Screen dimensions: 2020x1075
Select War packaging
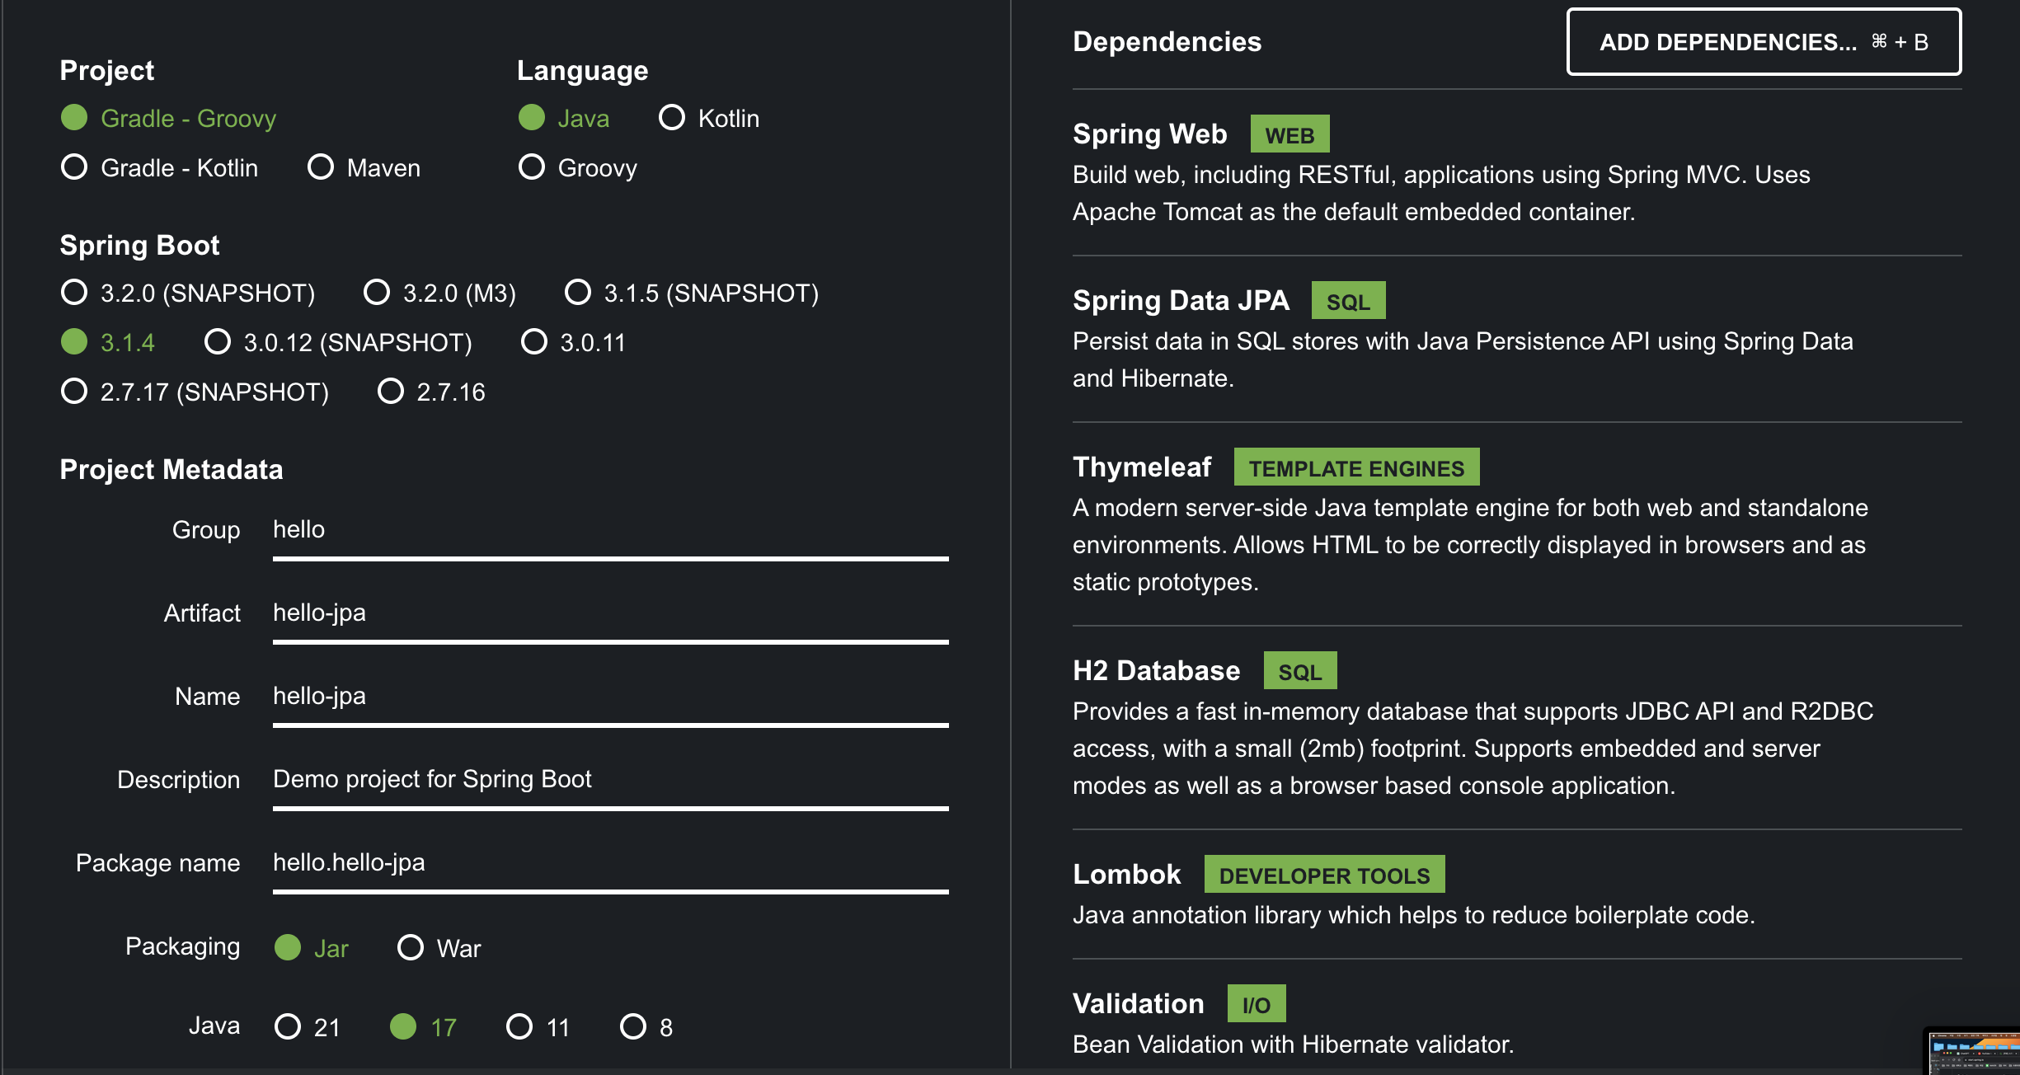pos(439,948)
